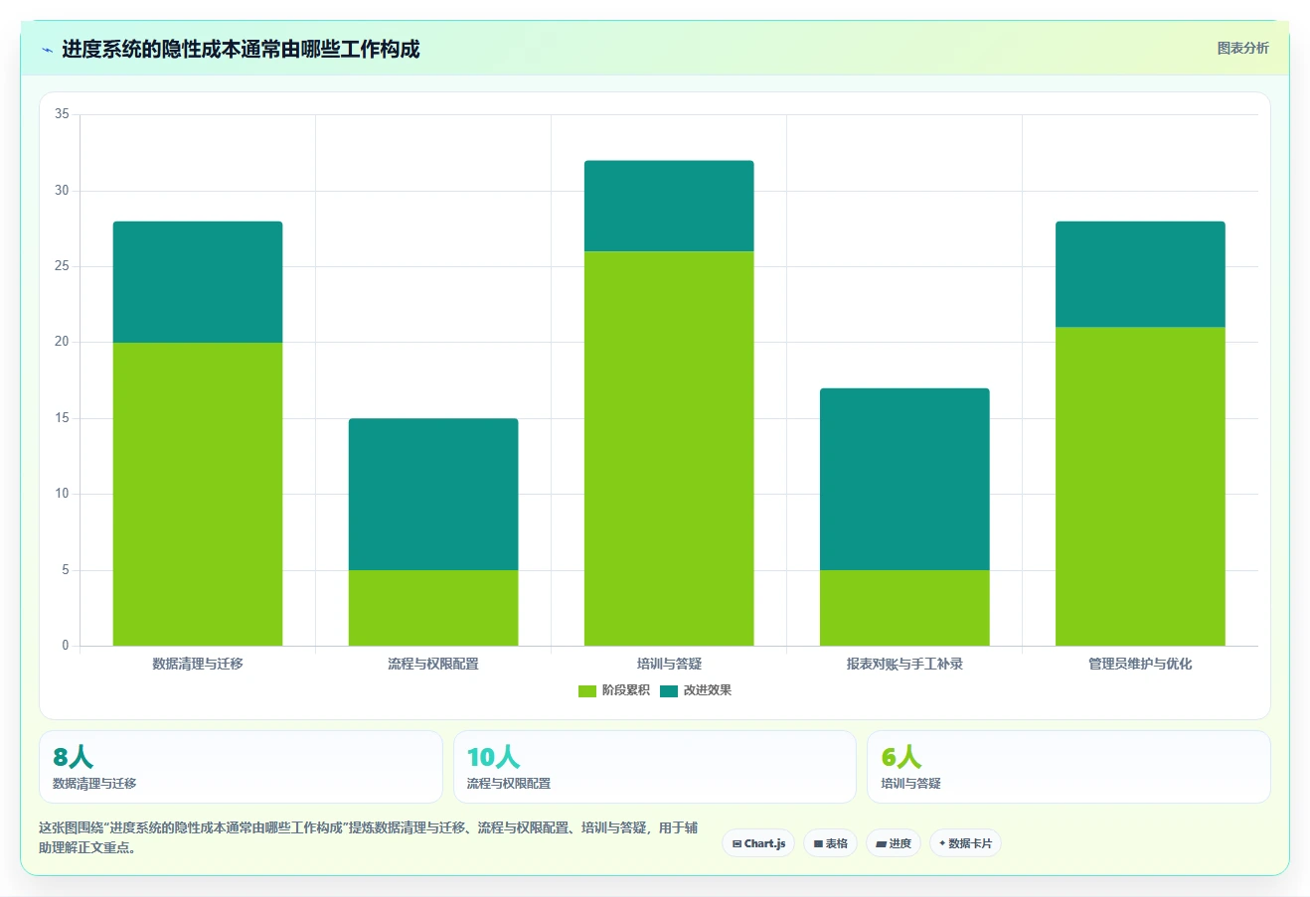Screen dimensions: 1310x897
Task: Click the teal segment of the 培训与答疑 bar
Action: point(669,206)
